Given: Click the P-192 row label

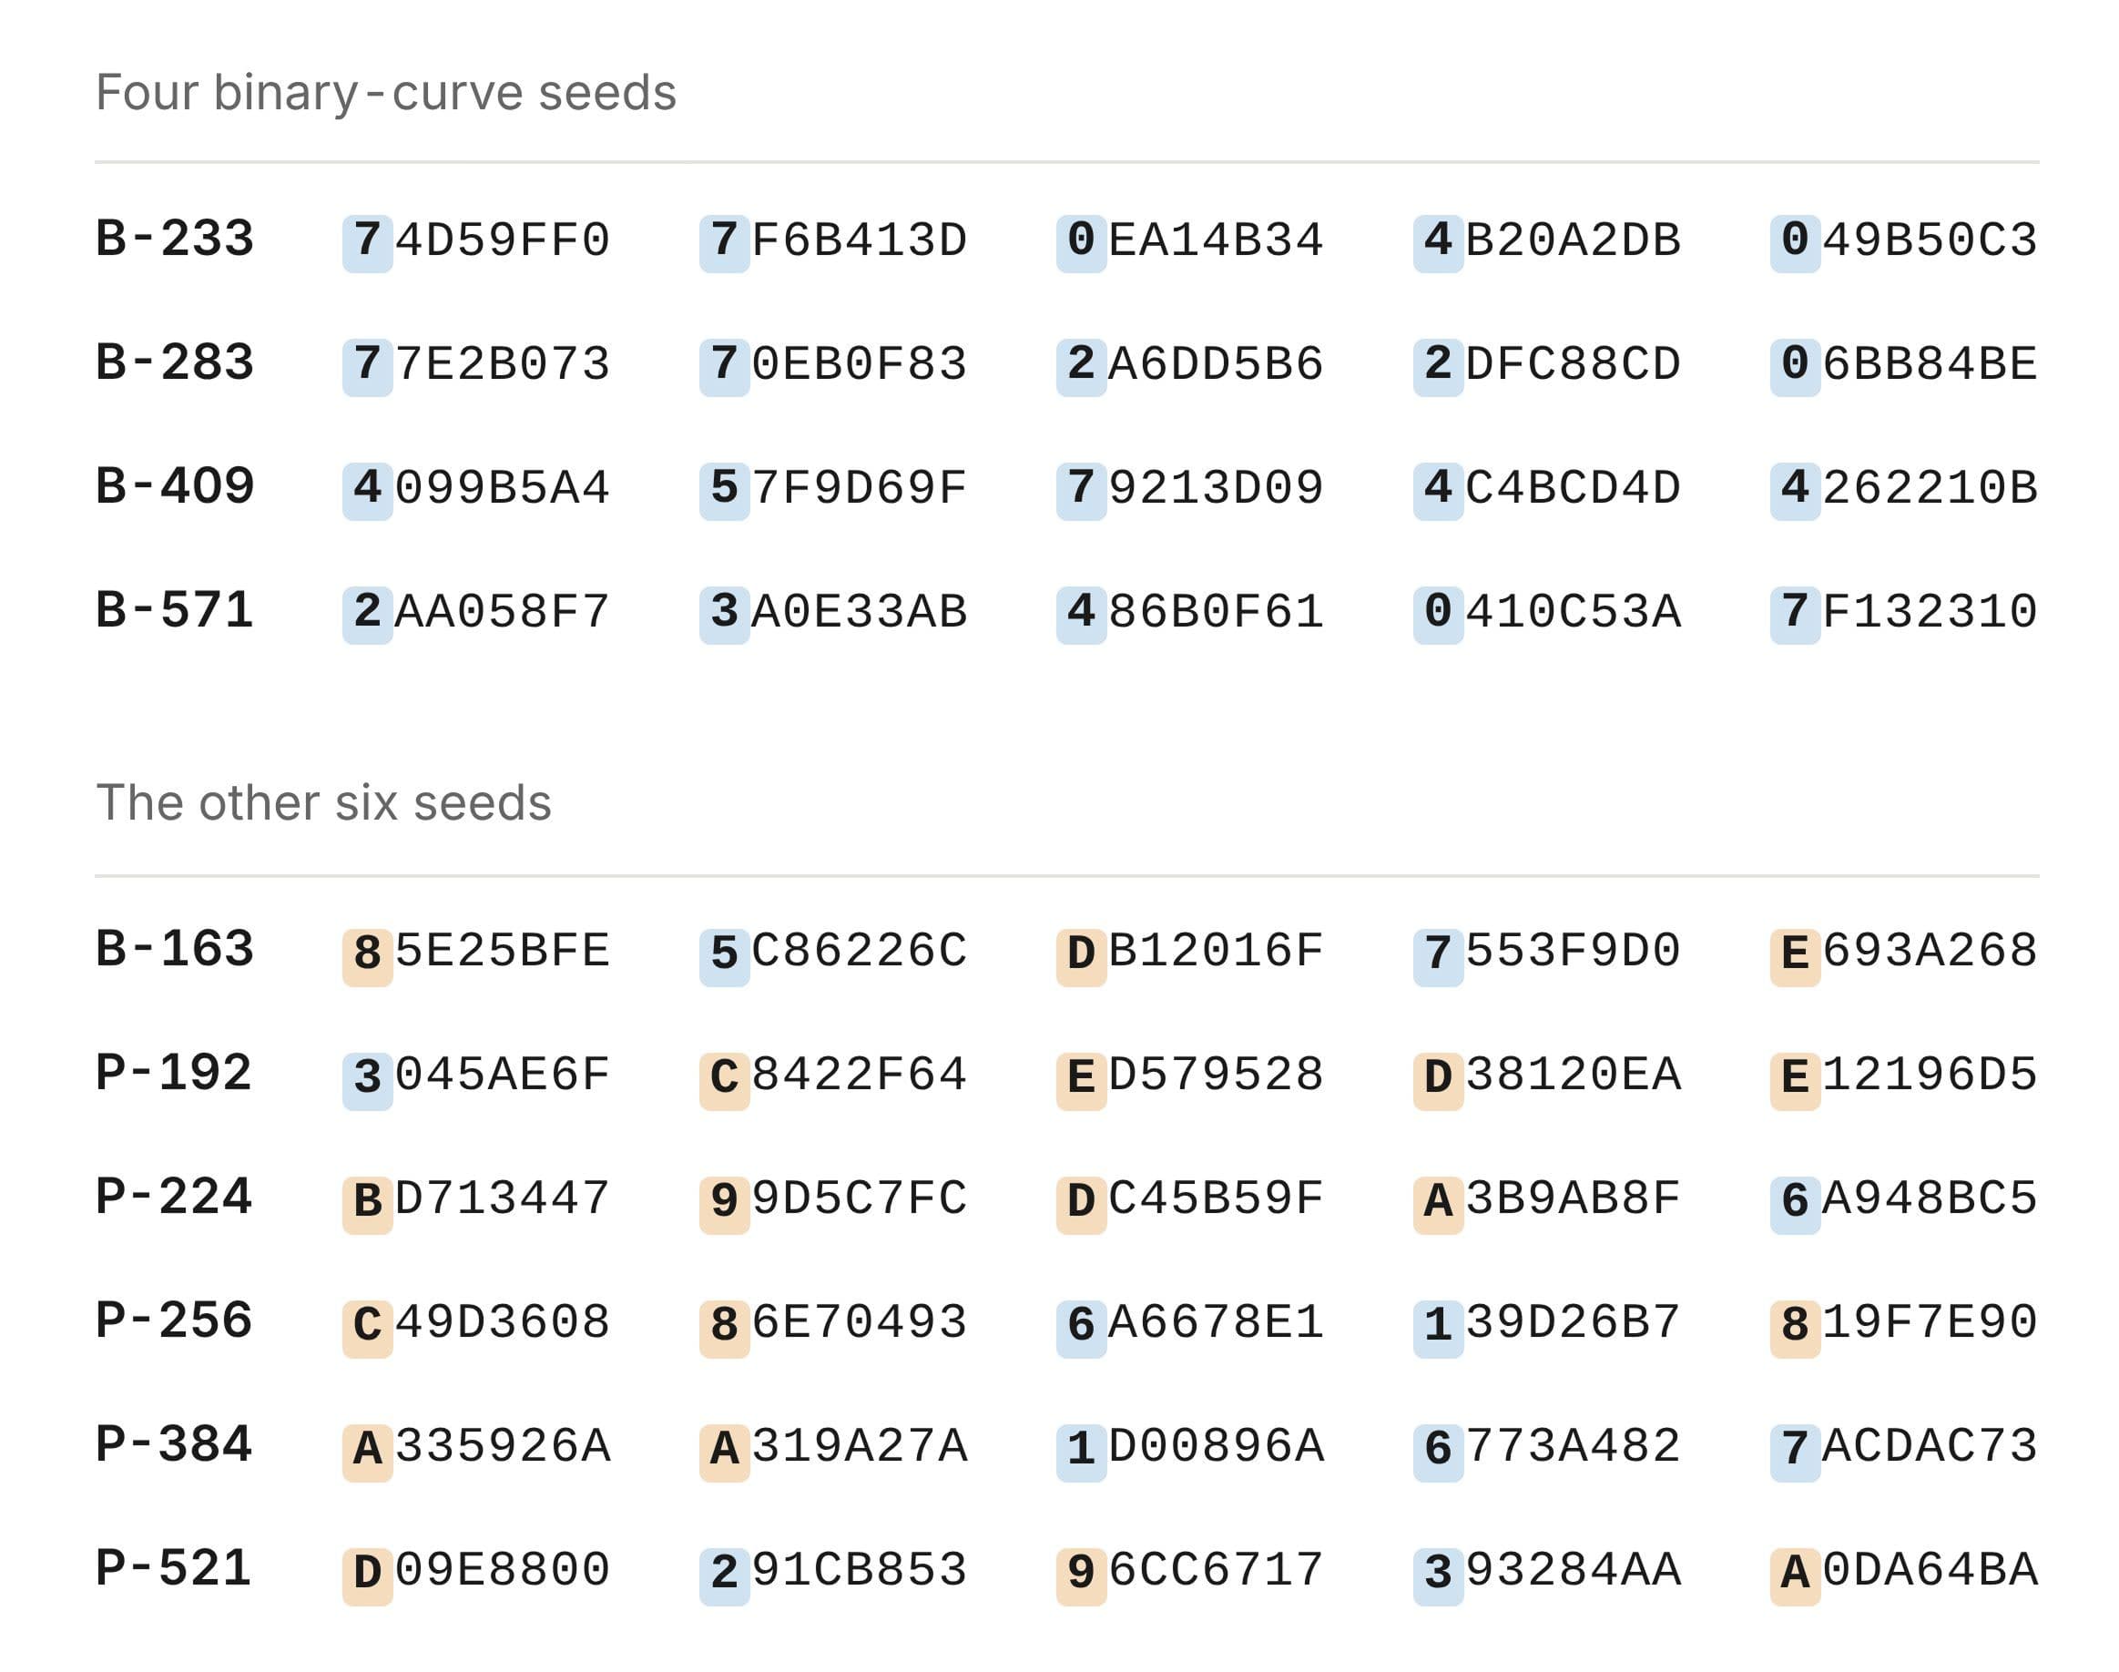Looking at the screenshot, I should [173, 1074].
